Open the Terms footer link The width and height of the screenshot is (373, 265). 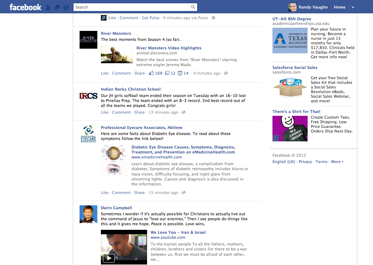[x=321, y=162]
